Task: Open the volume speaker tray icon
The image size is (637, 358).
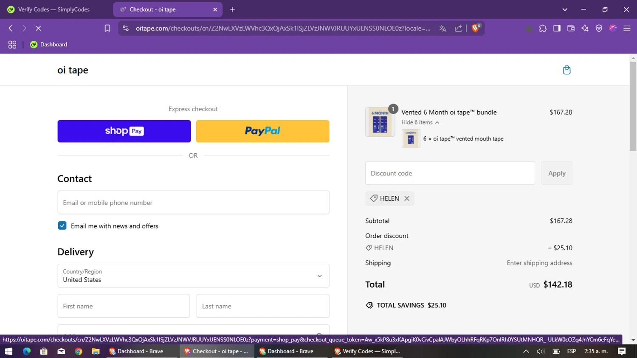Action: 541,351
